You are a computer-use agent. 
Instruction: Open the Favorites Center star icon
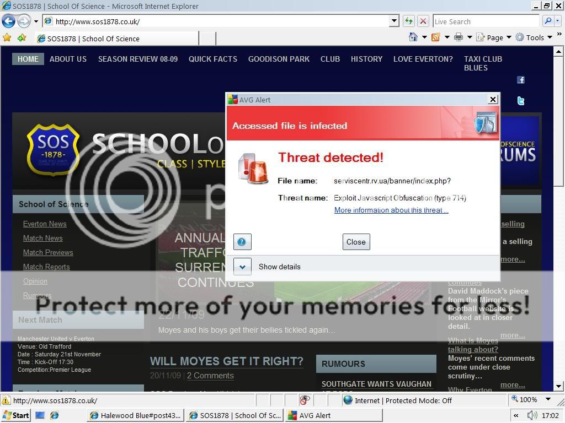click(x=7, y=37)
